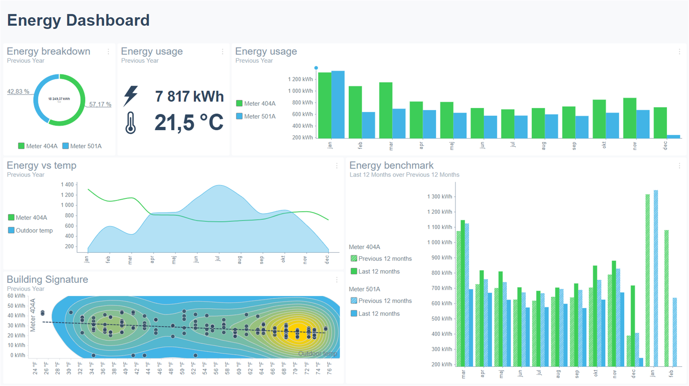689x386 pixels.
Task: Open the Building Signature widget options menu
Action: [x=337, y=280]
